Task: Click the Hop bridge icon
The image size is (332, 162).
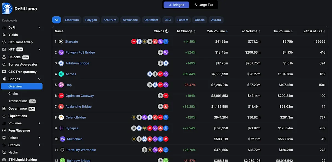Action: pyautogui.click(x=61, y=85)
